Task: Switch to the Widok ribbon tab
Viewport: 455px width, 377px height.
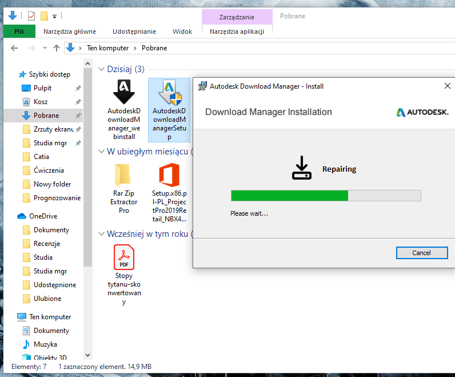Action: [x=182, y=31]
